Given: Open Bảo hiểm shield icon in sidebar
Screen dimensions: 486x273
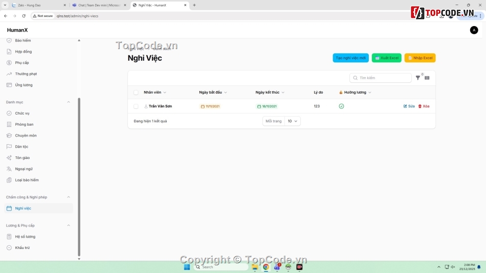Looking at the screenshot, I should click(9, 40).
